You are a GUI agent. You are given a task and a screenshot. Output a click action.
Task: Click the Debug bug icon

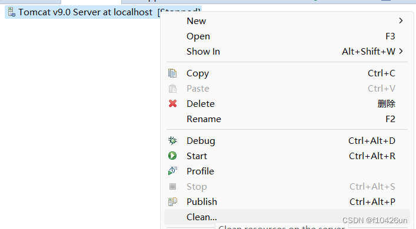pos(172,140)
